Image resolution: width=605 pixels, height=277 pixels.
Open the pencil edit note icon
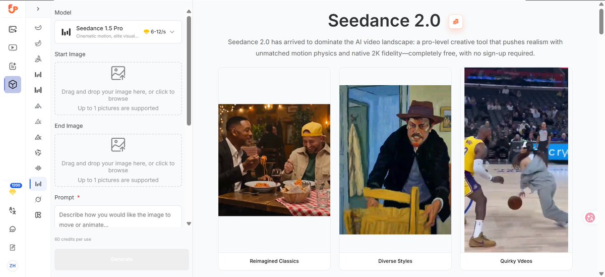[13, 247]
